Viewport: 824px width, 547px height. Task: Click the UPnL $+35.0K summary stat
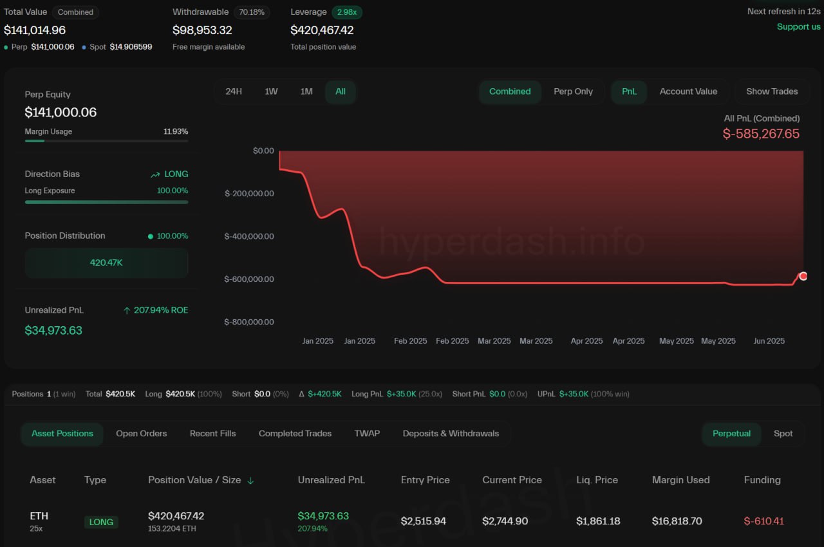[583, 394]
